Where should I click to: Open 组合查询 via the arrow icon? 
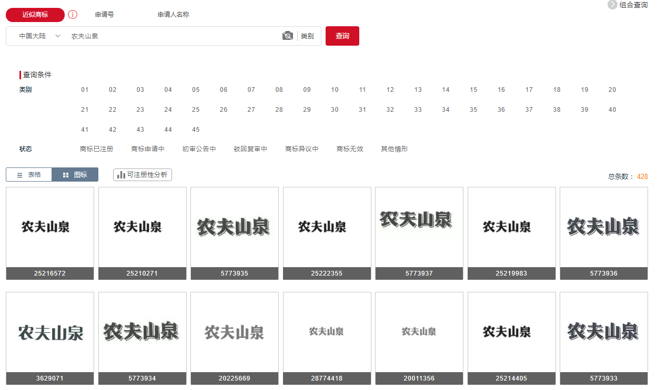pyautogui.click(x=612, y=5)
